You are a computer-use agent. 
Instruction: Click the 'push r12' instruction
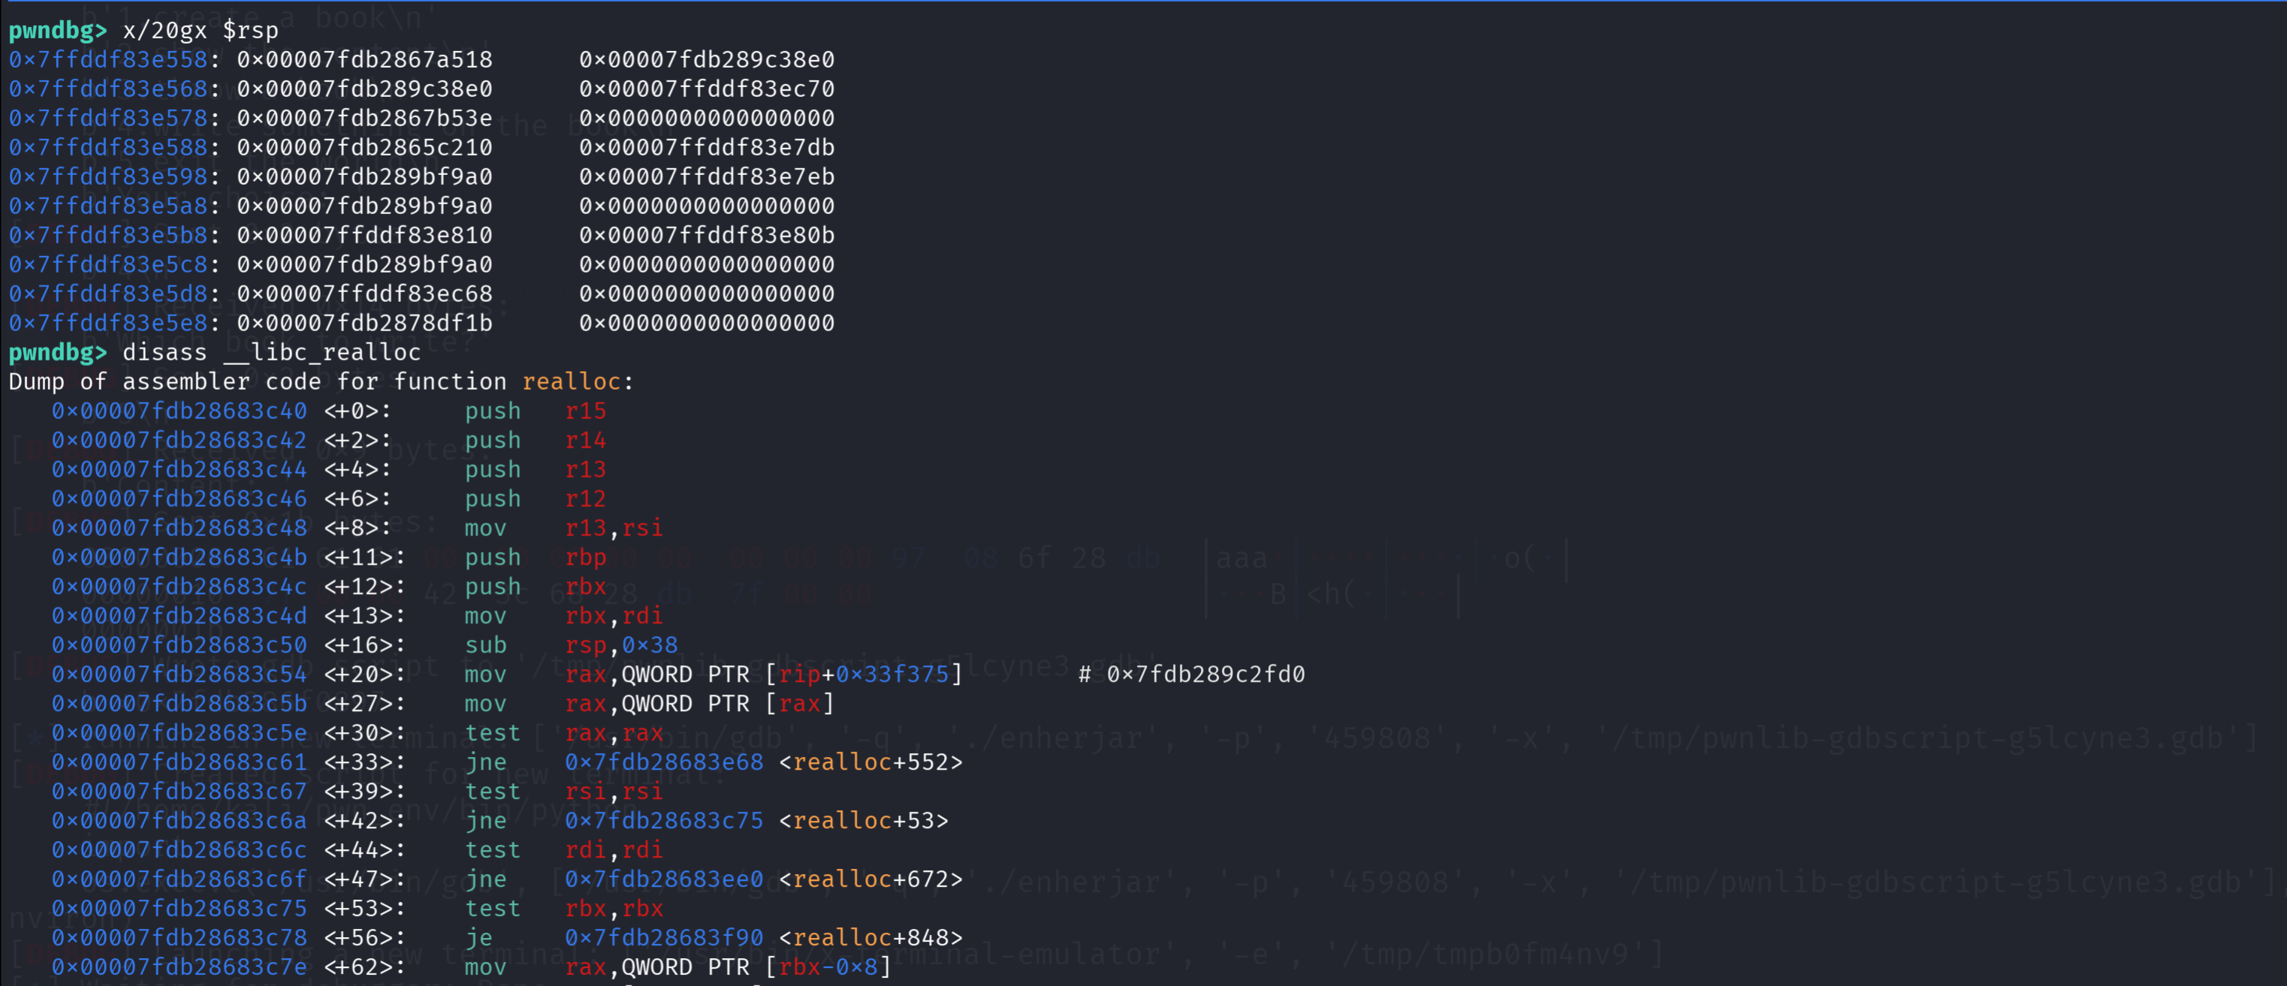tap(536, 499)
